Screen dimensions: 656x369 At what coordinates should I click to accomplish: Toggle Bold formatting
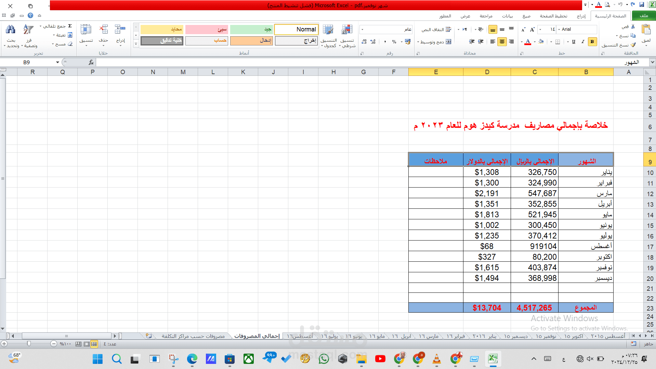coord(592,42)
